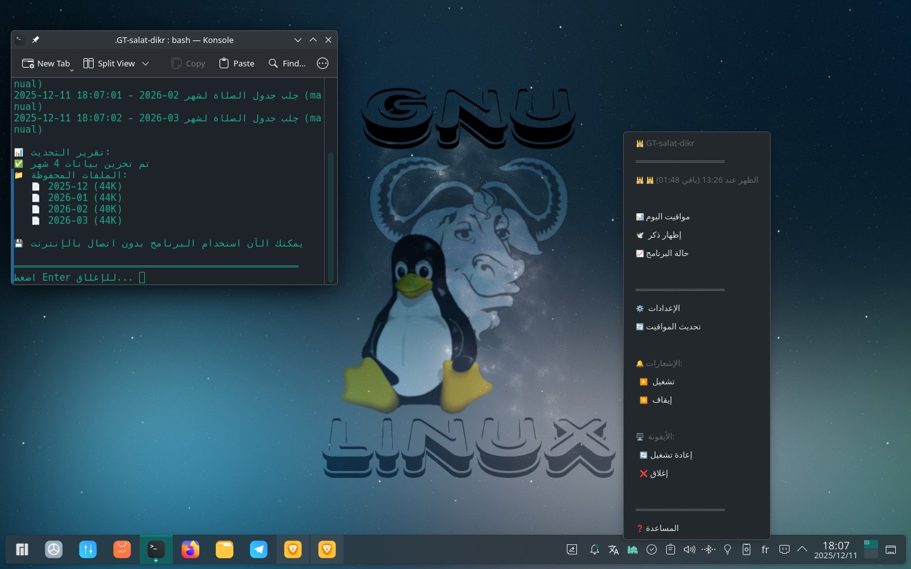Click the GT-salat-dikr mosque tray icon
911x569 pixels.
(632, 549)
